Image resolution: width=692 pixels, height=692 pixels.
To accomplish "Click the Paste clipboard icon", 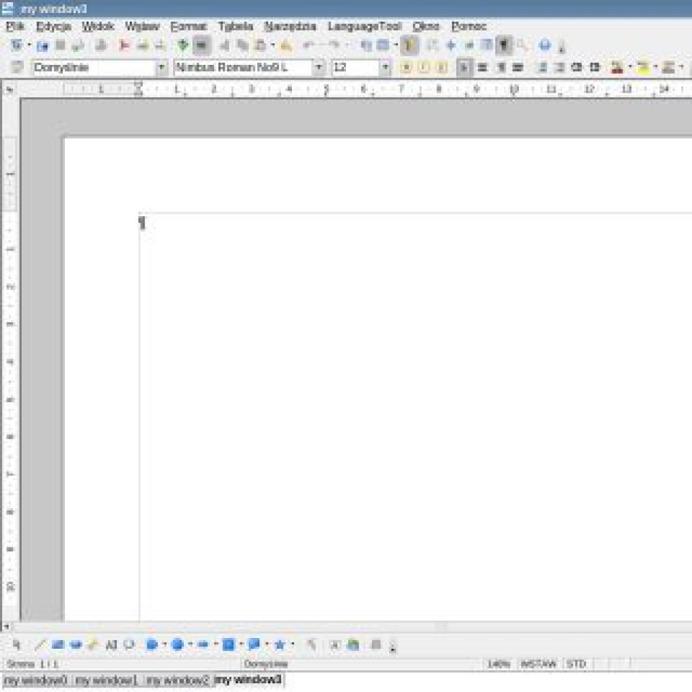I will pos(262,45).
